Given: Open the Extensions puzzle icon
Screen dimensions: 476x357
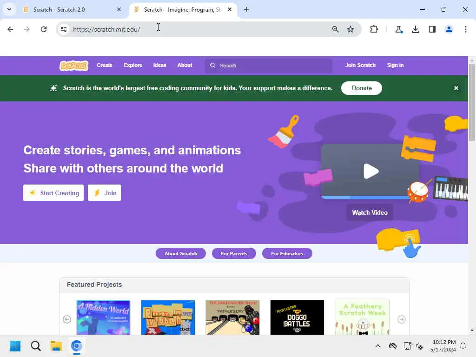Looking at the screenshot, I should pos(374,29).
